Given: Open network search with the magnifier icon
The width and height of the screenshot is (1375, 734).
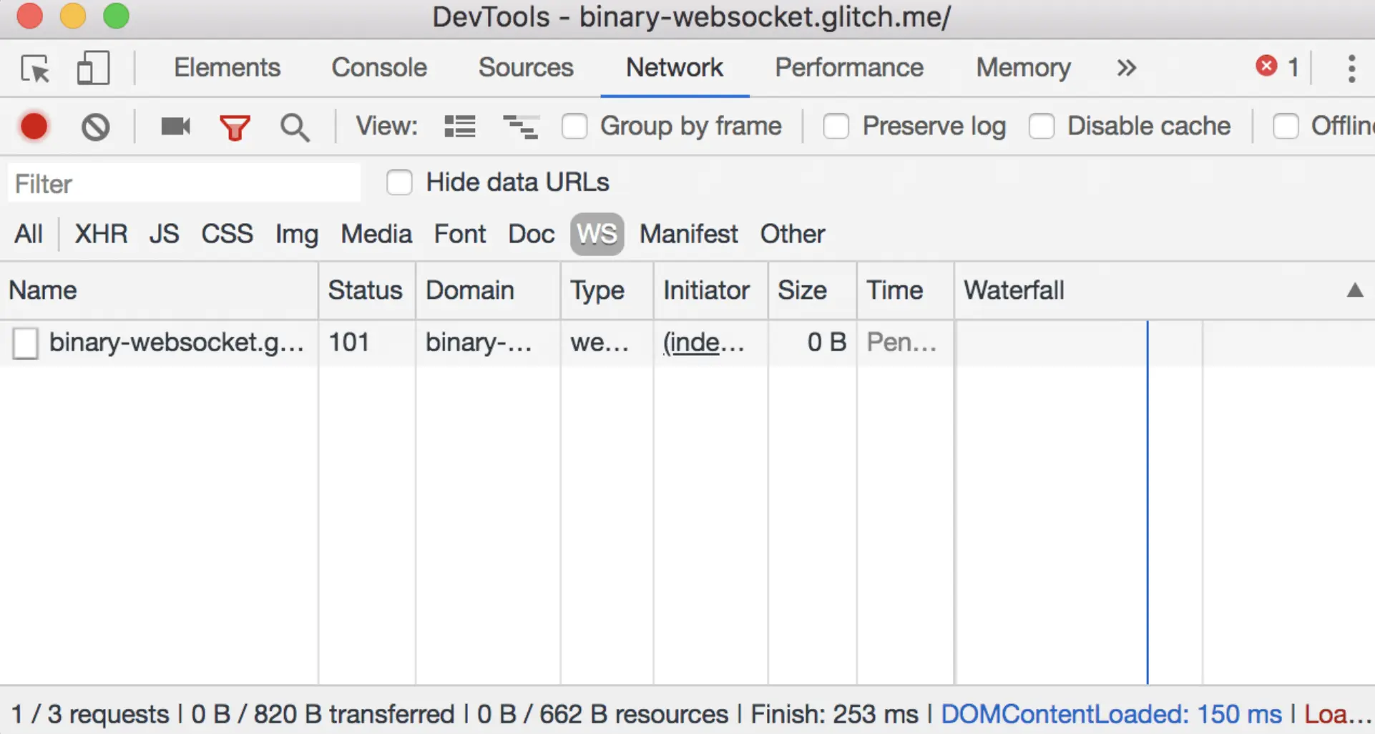Looking at the screenshot, I should (x=295, y=127).
